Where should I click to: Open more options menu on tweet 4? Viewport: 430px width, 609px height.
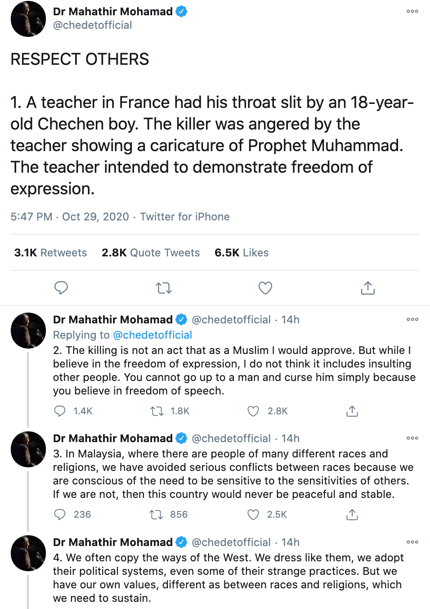coord(412,542)
